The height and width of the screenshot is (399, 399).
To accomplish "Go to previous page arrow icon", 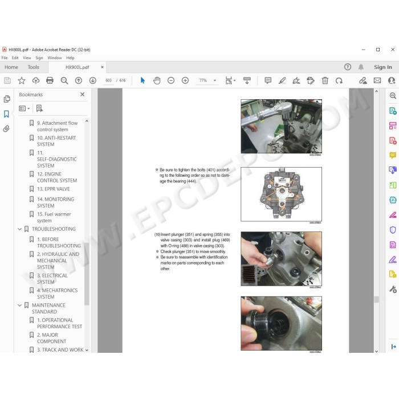I will tap(79, 81).
